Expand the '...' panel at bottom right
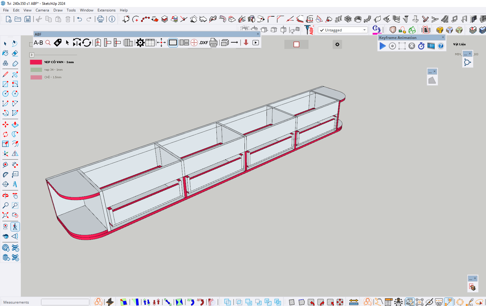The width and height of the screenshot is (486, 306). point(471,279)
